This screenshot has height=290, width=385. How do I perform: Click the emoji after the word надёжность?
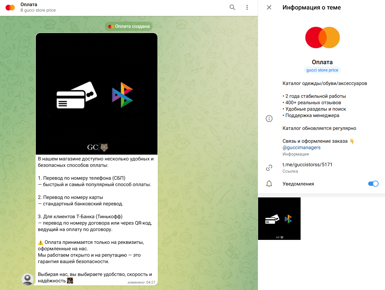(70, 281)
